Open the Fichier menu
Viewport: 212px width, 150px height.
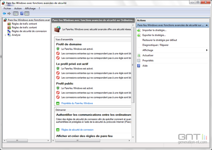(x=7, y=9)
